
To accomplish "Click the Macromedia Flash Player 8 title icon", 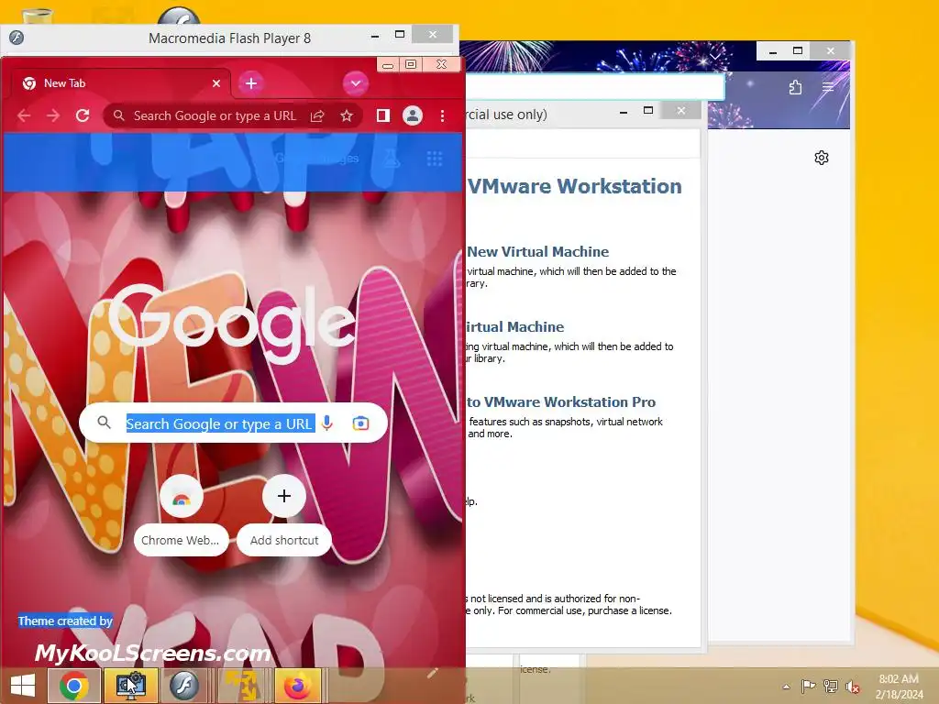I will [x=17, y=38].
